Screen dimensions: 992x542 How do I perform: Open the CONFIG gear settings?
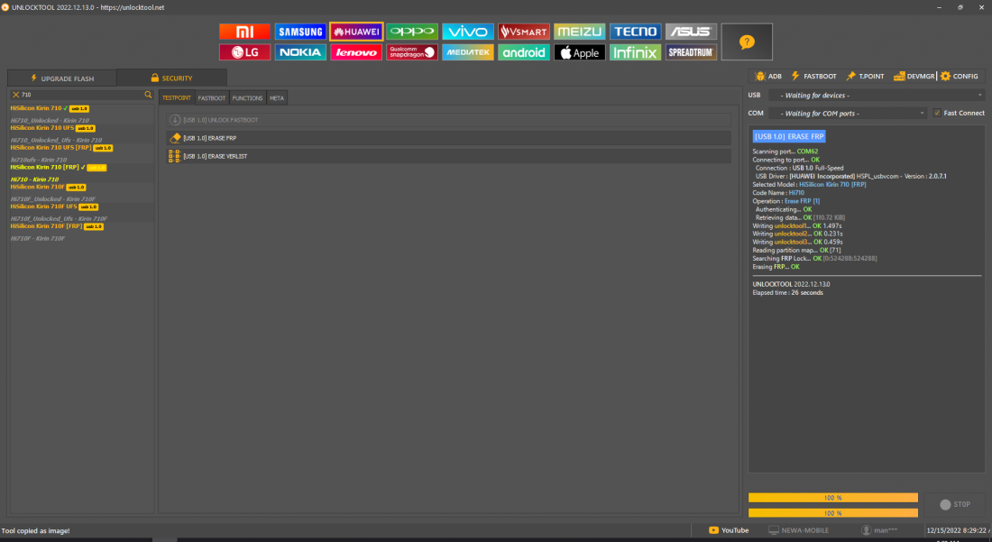(x=960, y=76)
